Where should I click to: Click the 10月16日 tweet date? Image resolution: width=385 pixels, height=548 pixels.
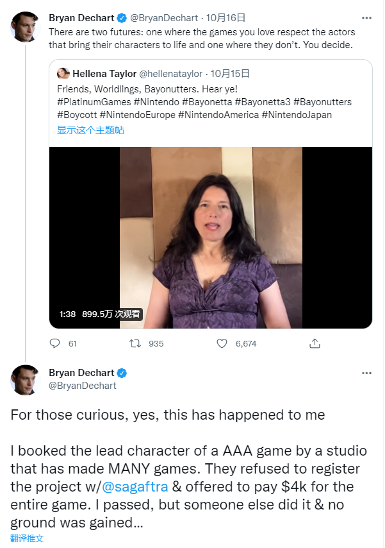pyautogui.click(x=228, y=17)
